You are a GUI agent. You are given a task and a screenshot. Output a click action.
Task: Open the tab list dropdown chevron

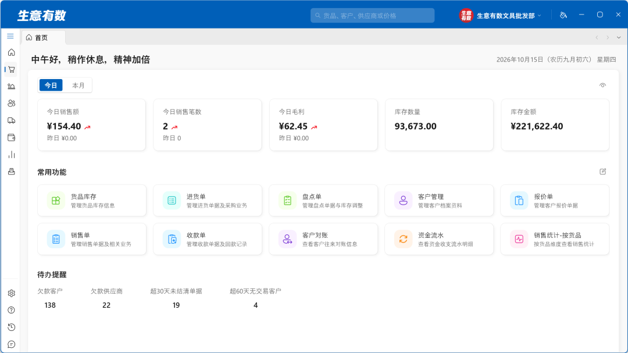[619, 38]
